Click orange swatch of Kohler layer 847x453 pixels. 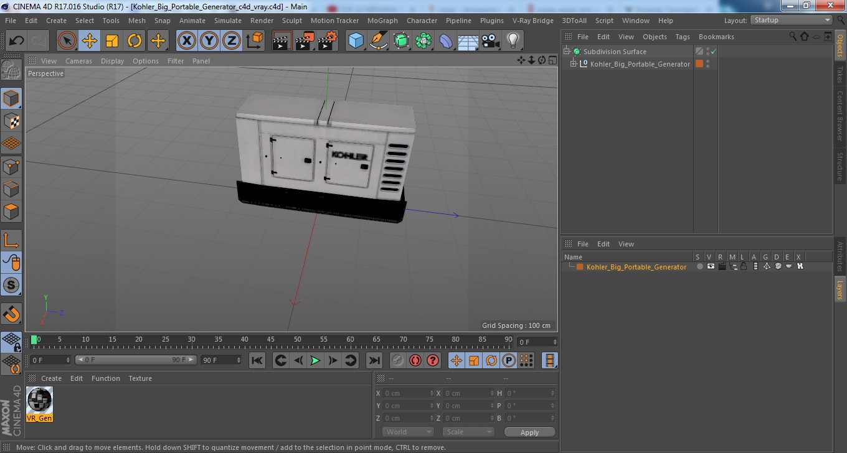click(x=580, y=267)
